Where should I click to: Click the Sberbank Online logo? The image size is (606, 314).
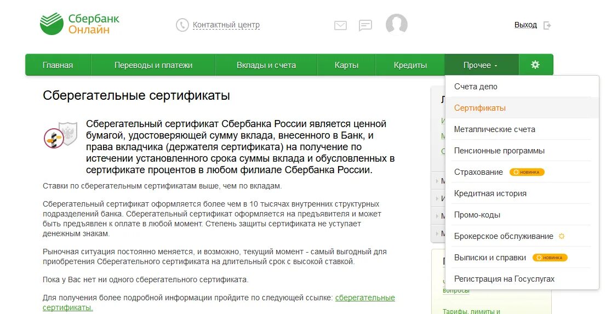point(79,24)
